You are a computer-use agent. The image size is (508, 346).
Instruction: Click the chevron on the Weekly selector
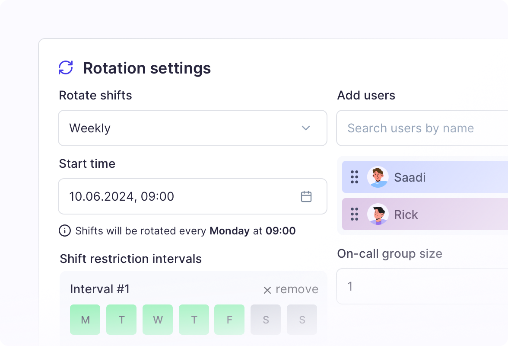click(306, 128)
